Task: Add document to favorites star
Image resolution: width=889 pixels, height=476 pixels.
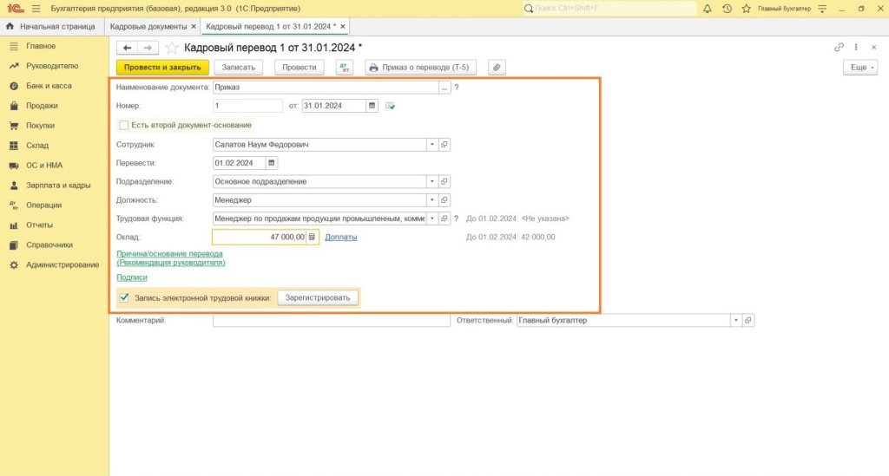Action: (x=172, y=48)
